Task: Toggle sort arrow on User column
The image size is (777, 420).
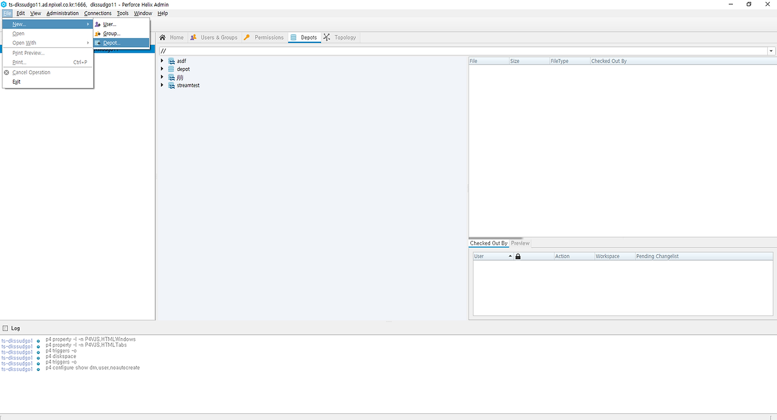Action: tap(510, 257)
